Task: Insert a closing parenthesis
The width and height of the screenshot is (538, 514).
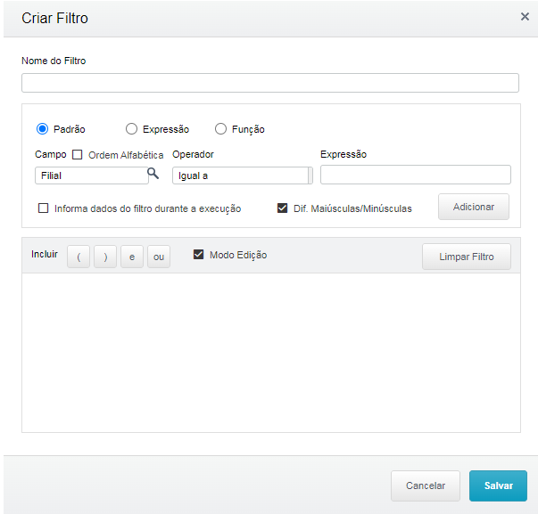Action: 105,257
